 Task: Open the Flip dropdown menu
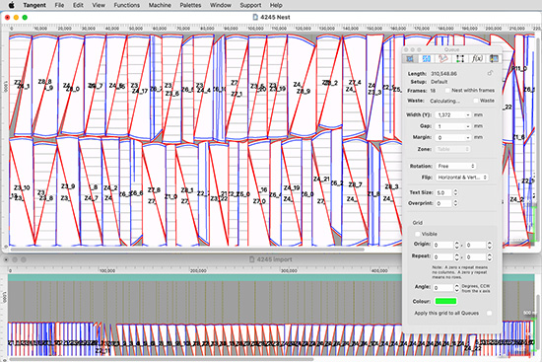(x=462, y=178)
